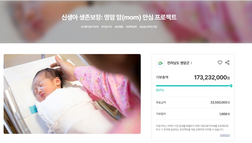Click the 517% achievement percentage
The image size is (252, 143).
160,90
